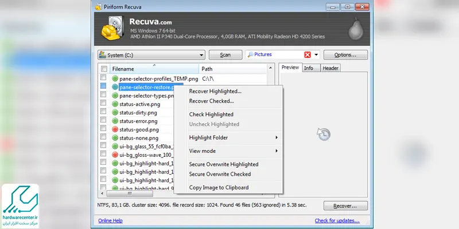The height and width of the screenshot is (229, 459).
Task: Click the green status dot beside status-none.png
Action: tap(115, 138)
